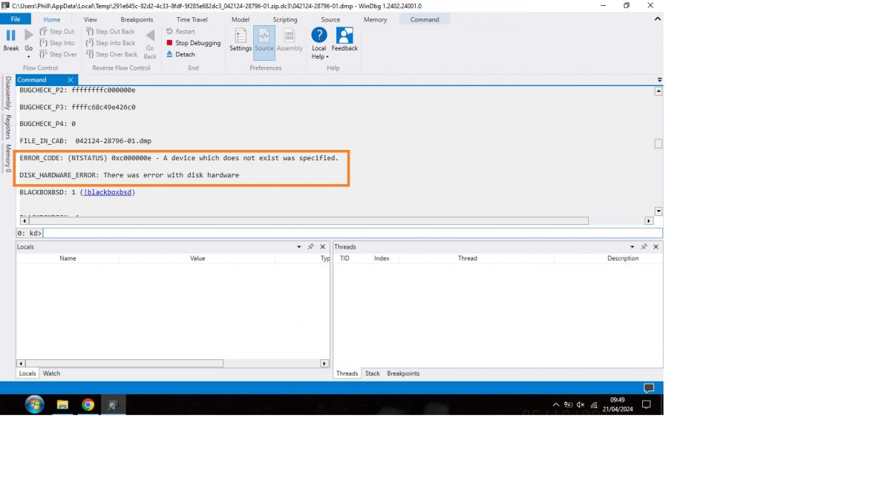891x498 pixels.
Task: Select the Stack bottom tab
Action: coord(373,373)
